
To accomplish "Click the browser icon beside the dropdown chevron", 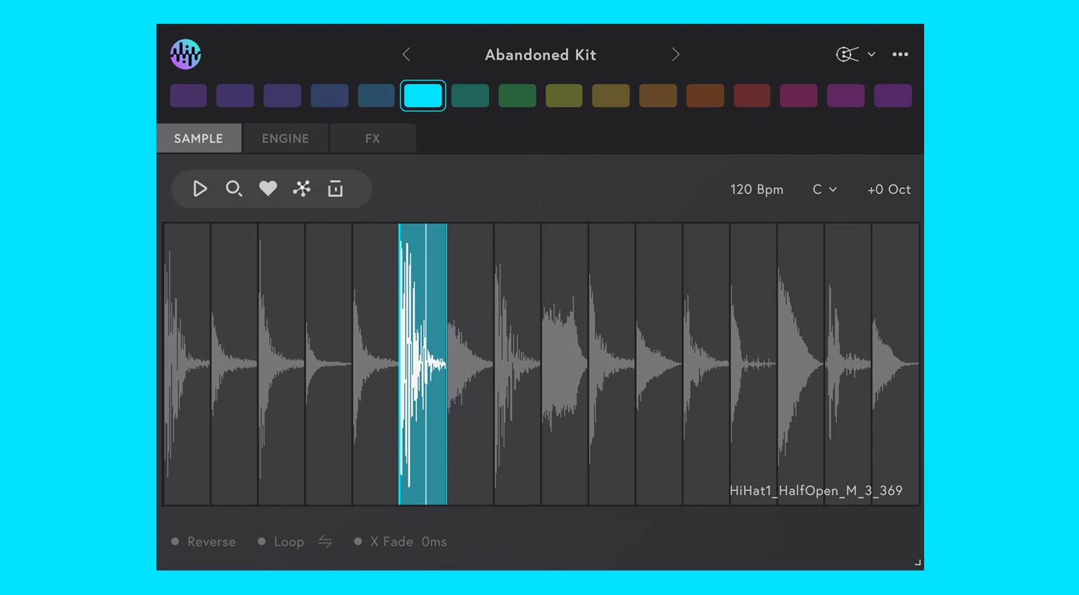I will [847, 54].
